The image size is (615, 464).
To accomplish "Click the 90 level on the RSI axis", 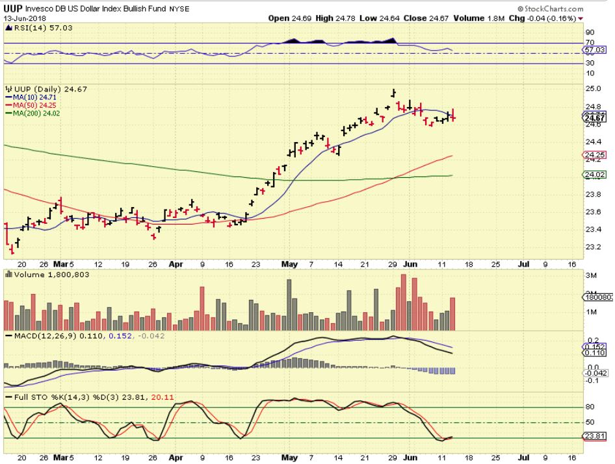I will pyautogui.click(x=590, y=32).
